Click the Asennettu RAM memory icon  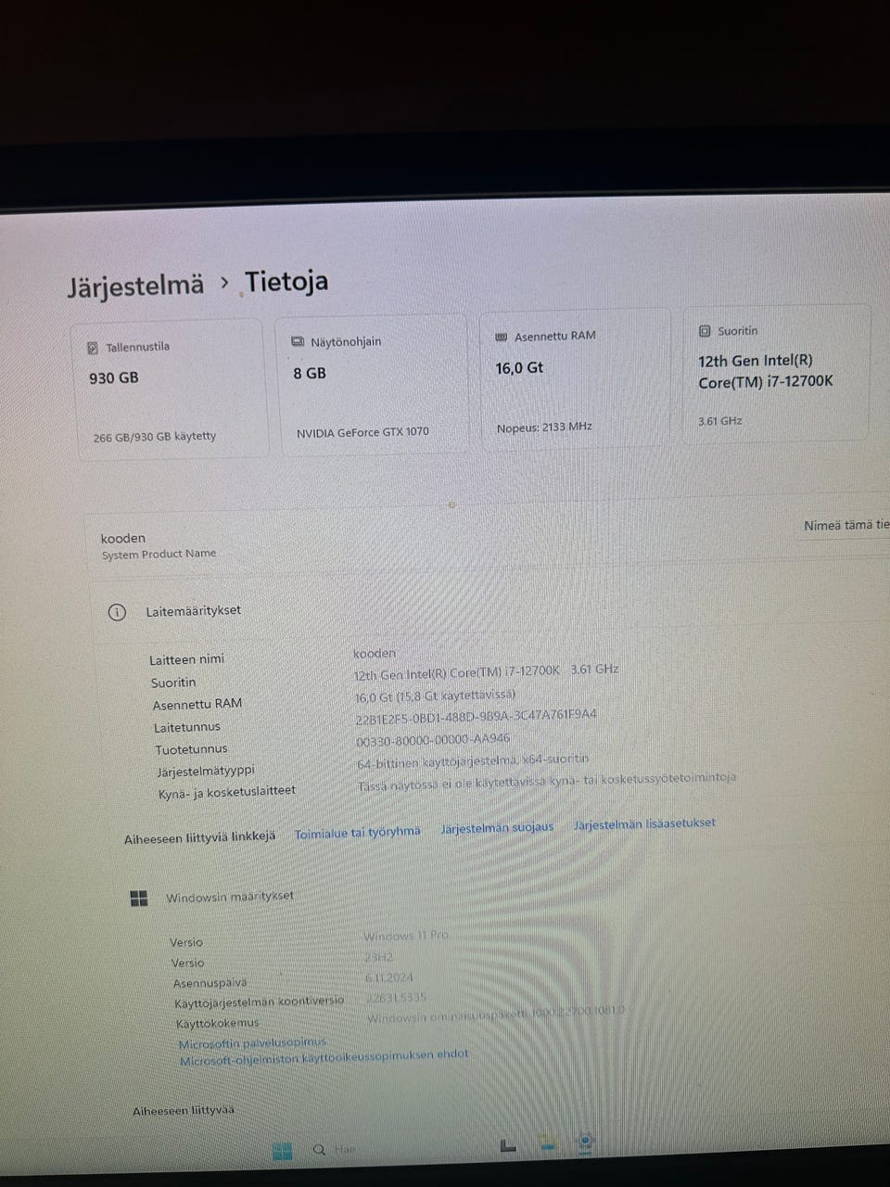pyautogui.click(x=501, y=336)
